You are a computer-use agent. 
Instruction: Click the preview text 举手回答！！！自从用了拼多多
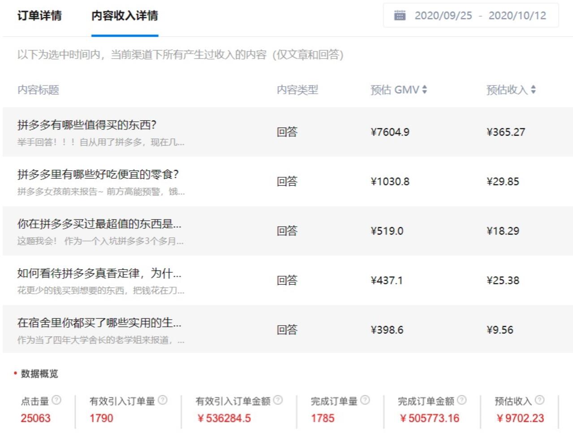coord(101,142)
